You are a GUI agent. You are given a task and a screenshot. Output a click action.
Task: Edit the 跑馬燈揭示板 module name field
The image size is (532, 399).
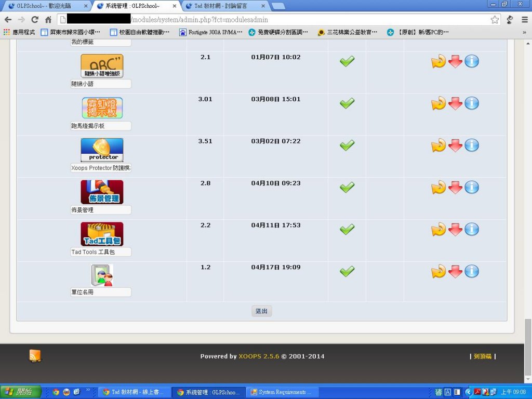click(x=101, y=126)
